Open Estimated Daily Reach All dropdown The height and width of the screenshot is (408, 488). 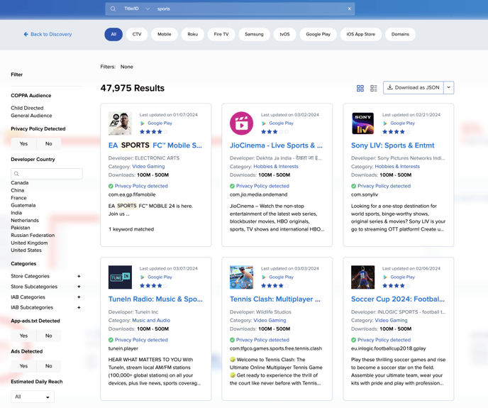pyautogui.click(x=33, y=397)
